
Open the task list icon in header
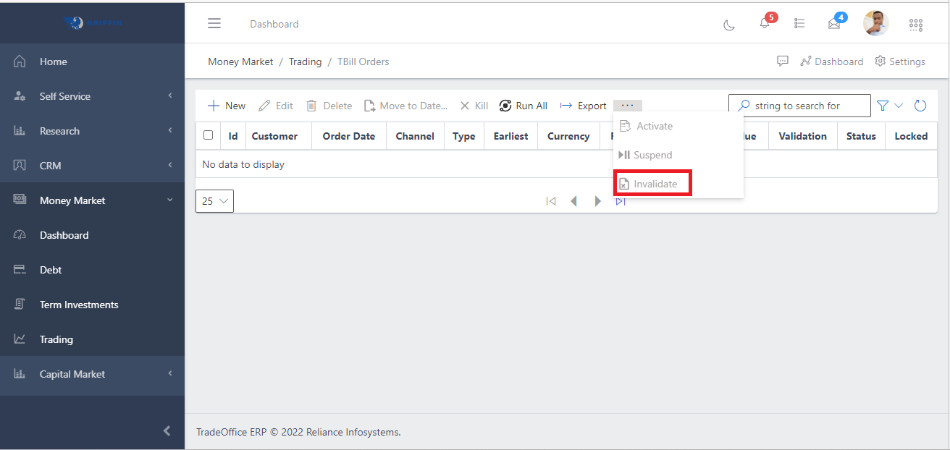pos(799,24)
